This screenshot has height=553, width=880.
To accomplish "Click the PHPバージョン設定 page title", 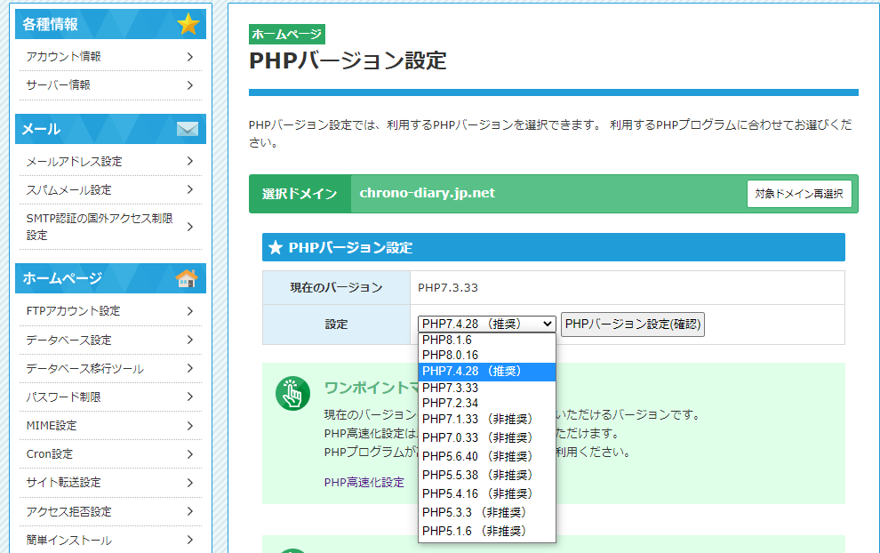I will [348, 60].
